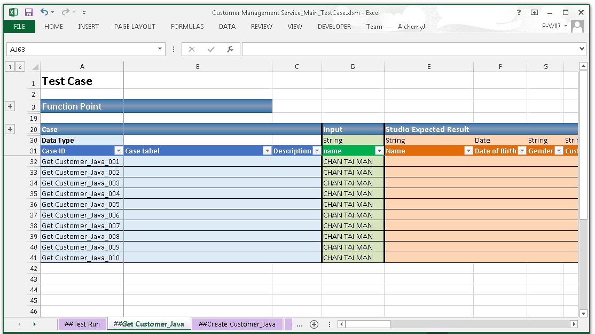This screenshot has height=334, width=595.
Task: Click the Save icon in quick access toolbar
Action: pos(29,12)
